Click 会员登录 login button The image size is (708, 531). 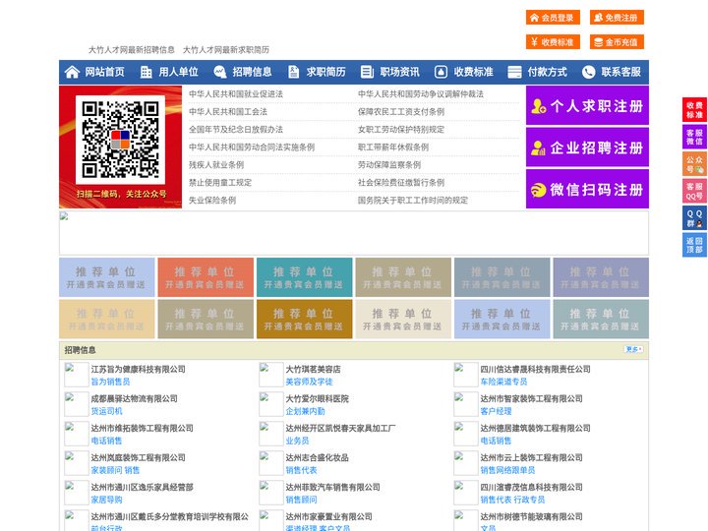553,18
